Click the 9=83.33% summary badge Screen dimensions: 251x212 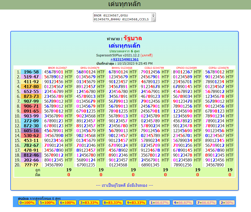[x=136, y=202]
